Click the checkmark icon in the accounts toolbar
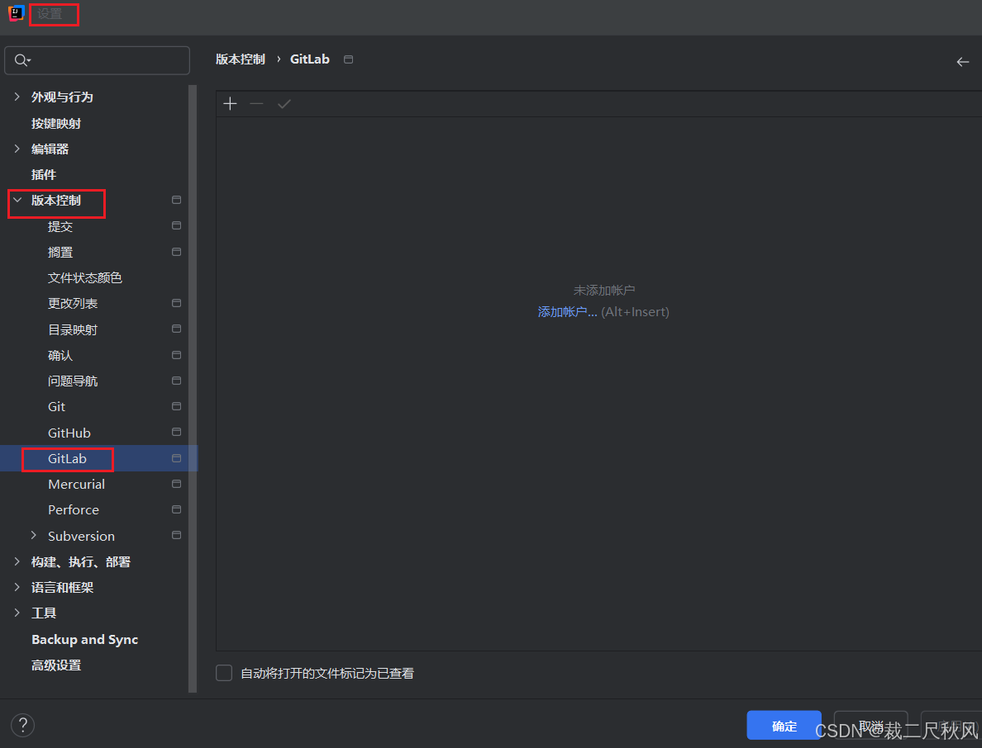The height and width of the screenshot is (748, 982). tap(284, 103)
